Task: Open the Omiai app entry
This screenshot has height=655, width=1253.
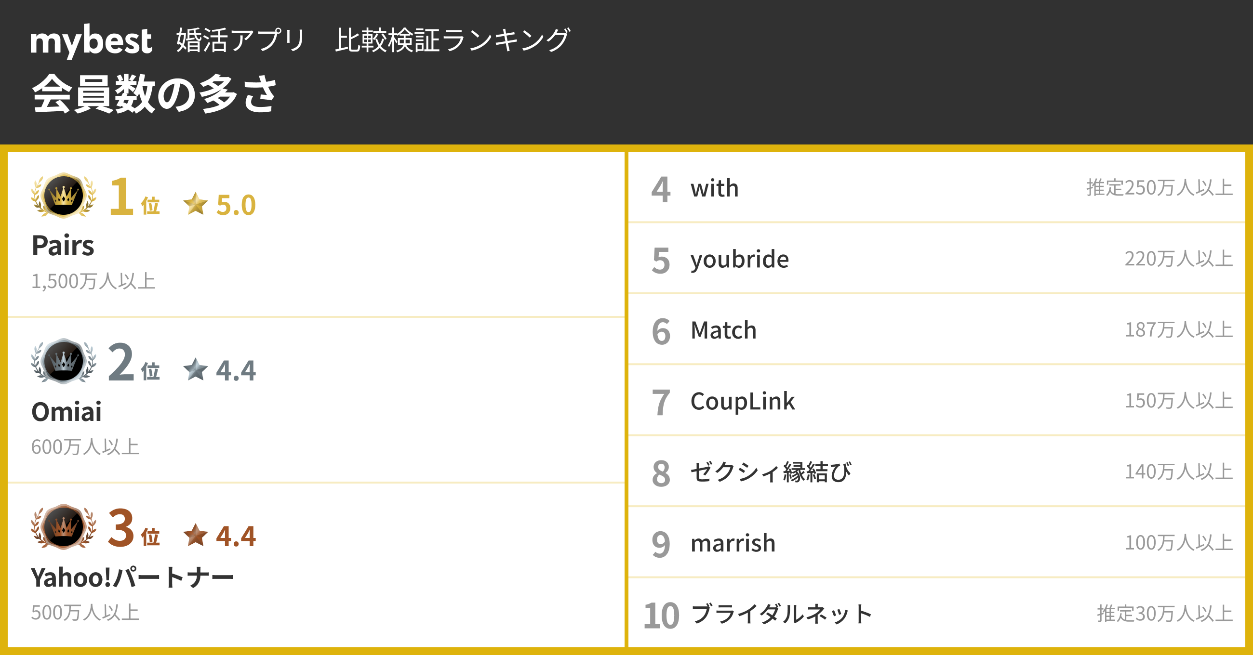Action: point(67,412)
